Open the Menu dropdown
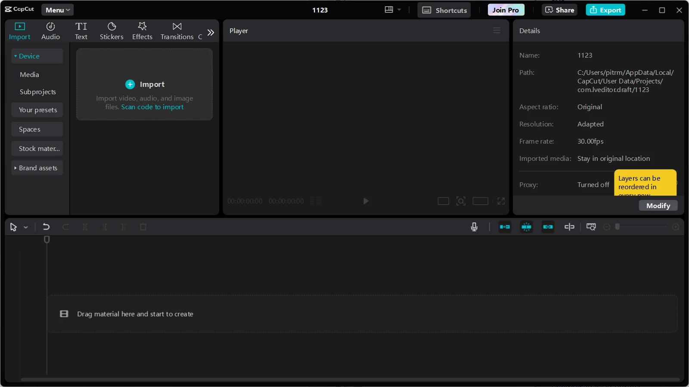Screen dimensions: 689x387 [58, 10]
